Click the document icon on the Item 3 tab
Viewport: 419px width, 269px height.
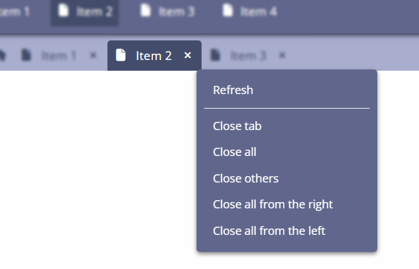click(215, 56)
